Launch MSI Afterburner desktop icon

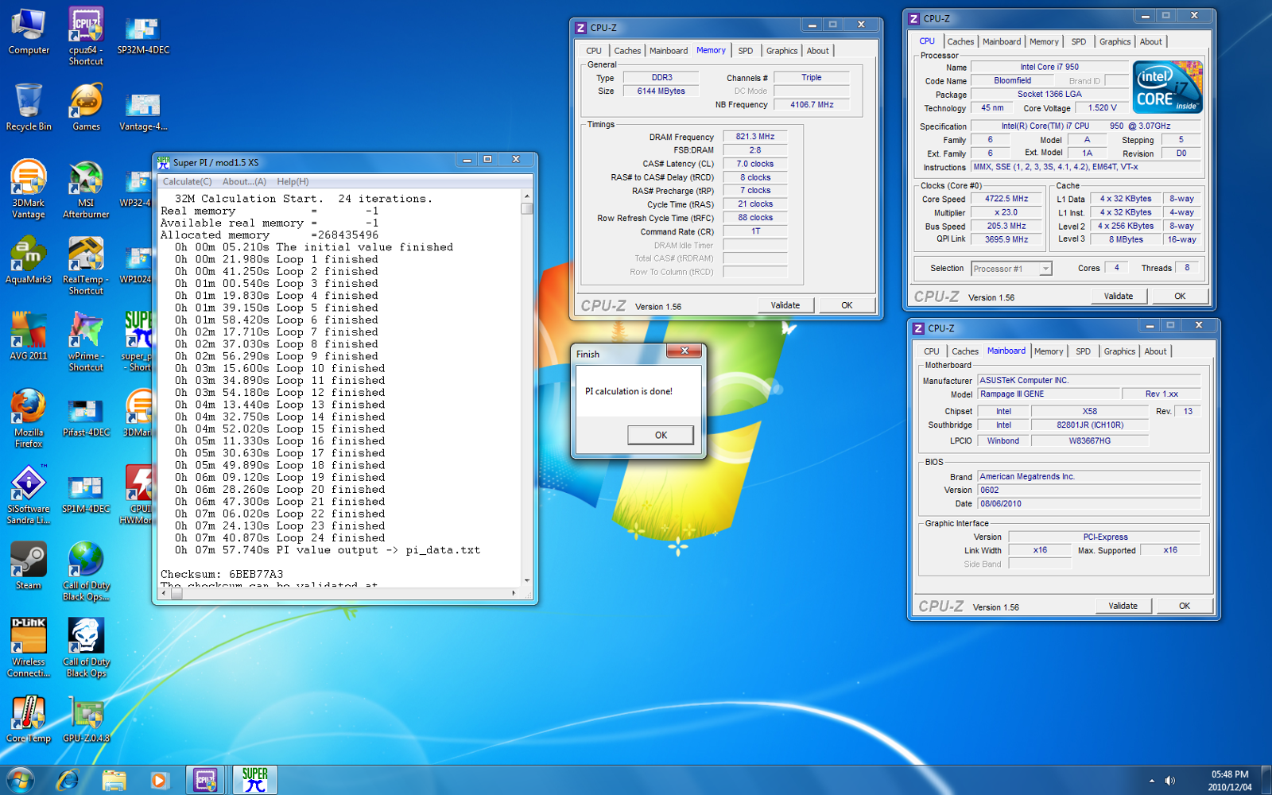click(x=86, y=189)
